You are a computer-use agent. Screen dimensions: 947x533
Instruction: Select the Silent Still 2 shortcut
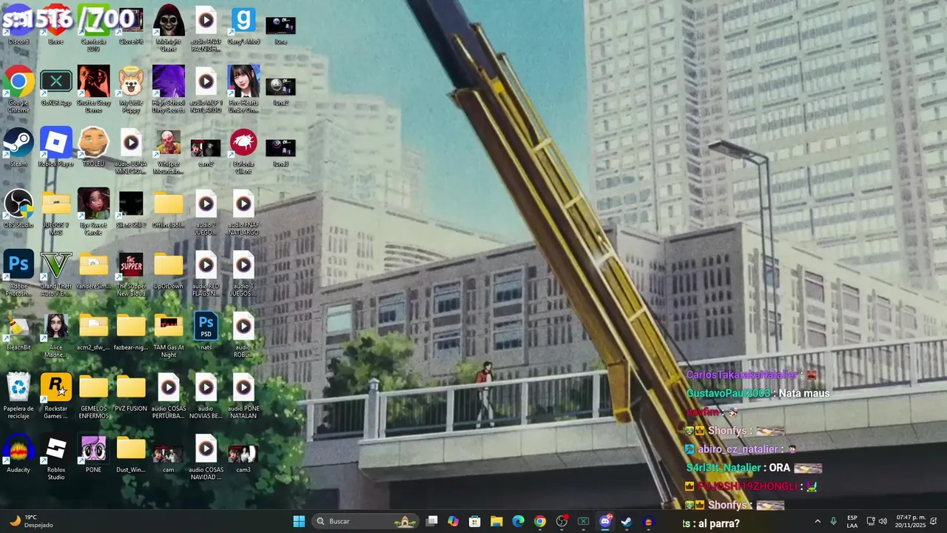pyautogui.click(x=131, y=209)
